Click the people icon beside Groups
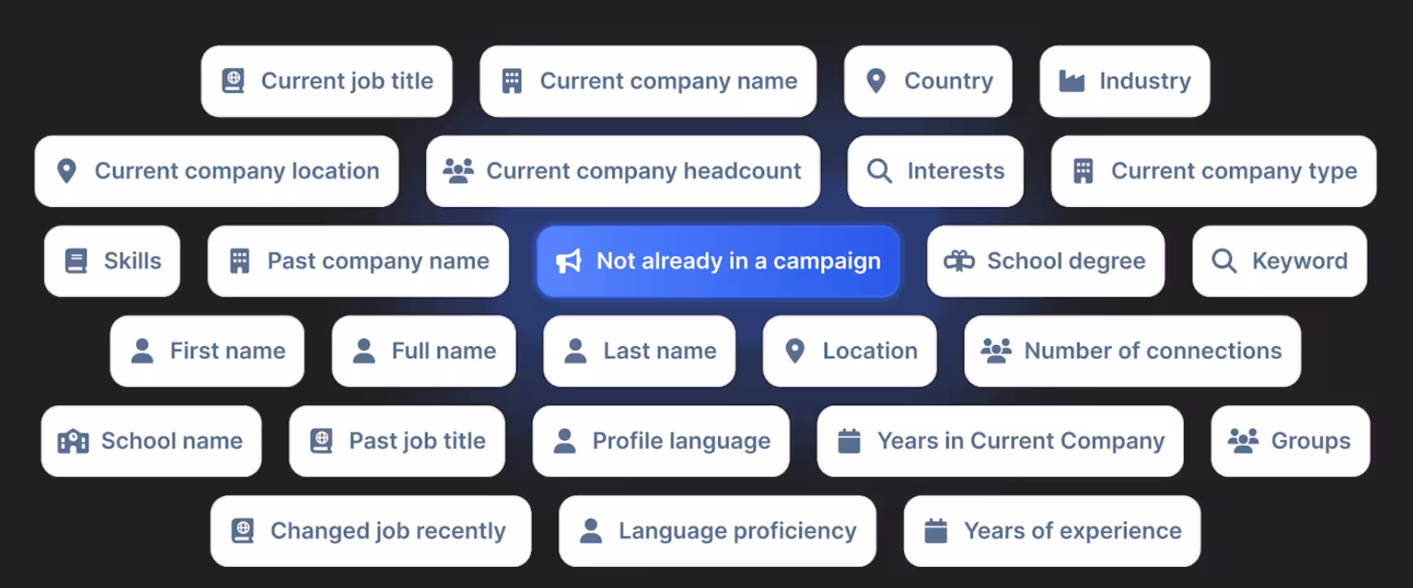The width and height of the screenshot is (1413, 588). pyautogui.click(x=1242, y=441)
